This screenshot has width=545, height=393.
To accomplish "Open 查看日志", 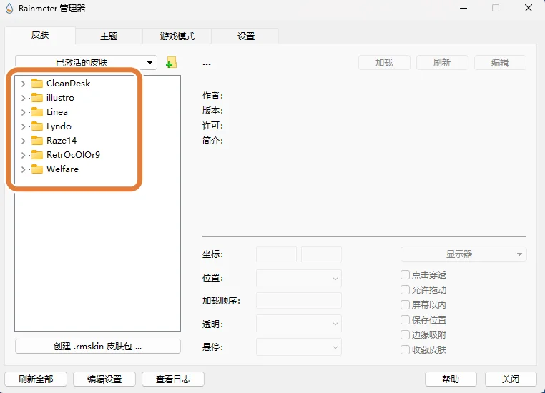I will 173,379.
